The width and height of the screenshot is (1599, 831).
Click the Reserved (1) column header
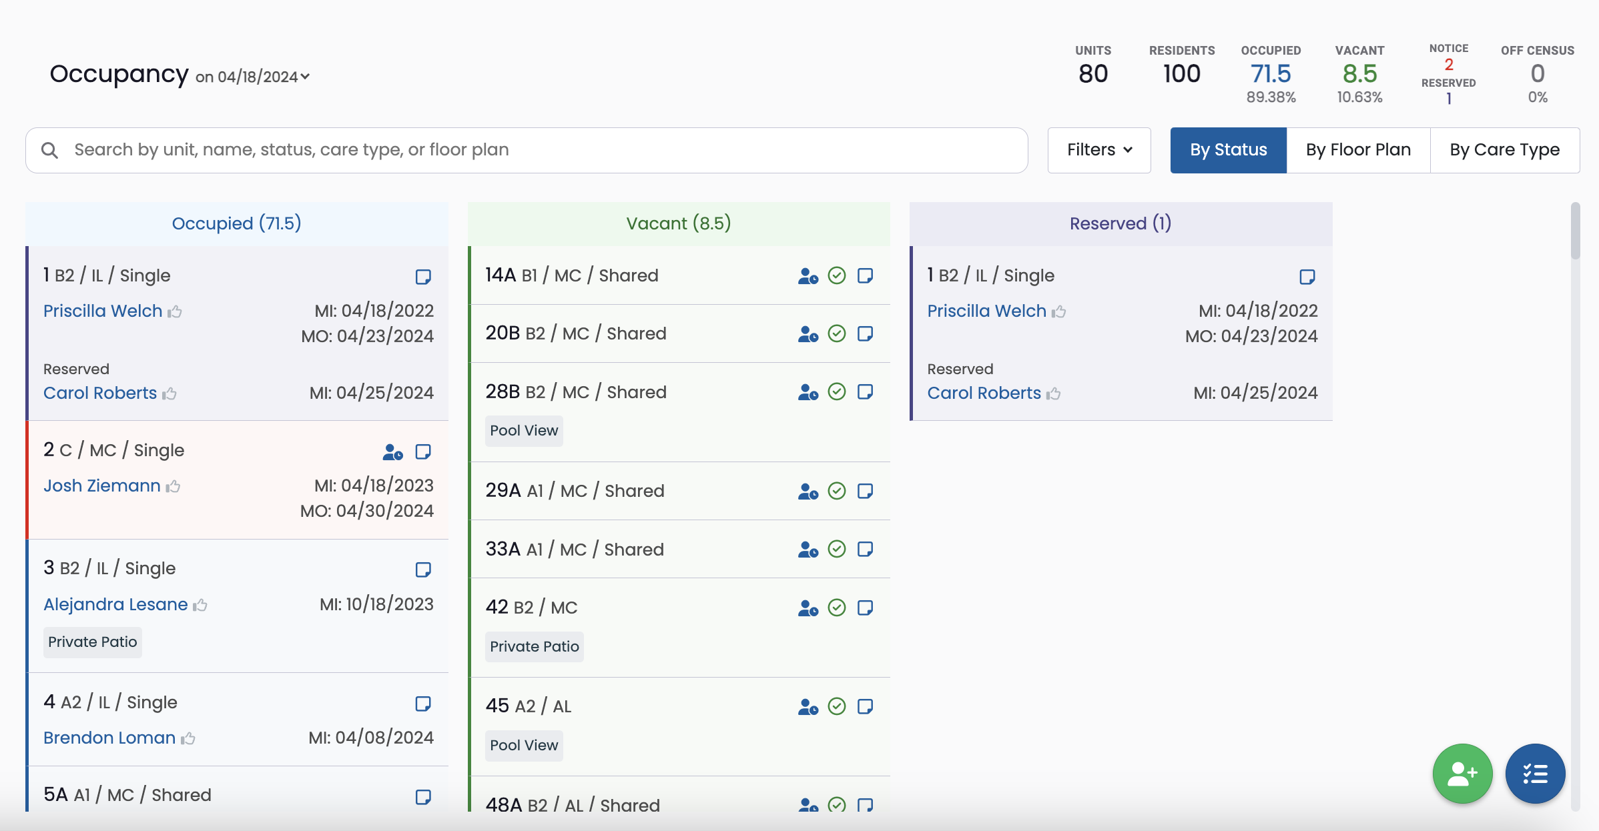(x=1121, y=223)
